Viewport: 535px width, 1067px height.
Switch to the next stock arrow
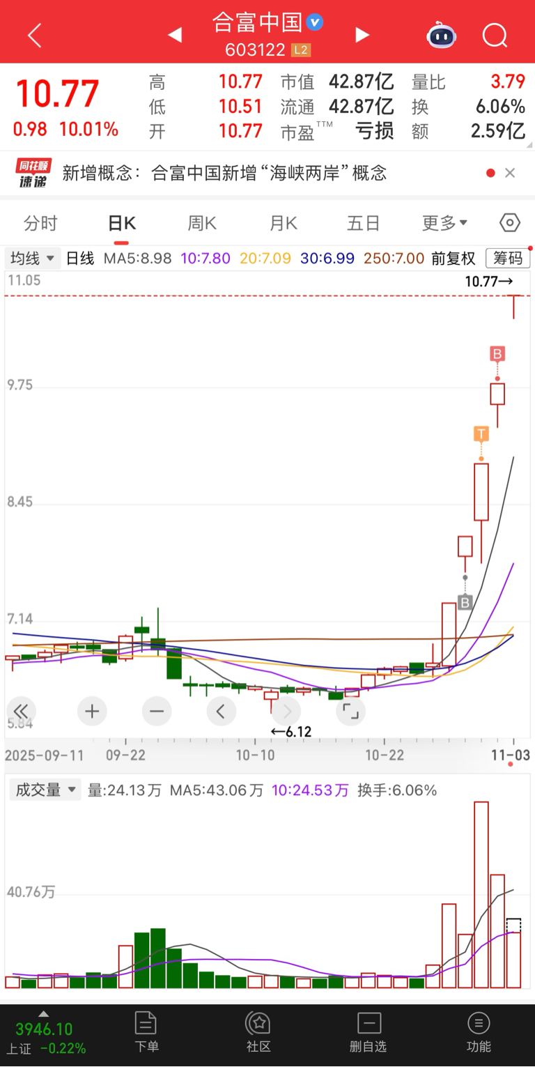click(x=362, y=35)
